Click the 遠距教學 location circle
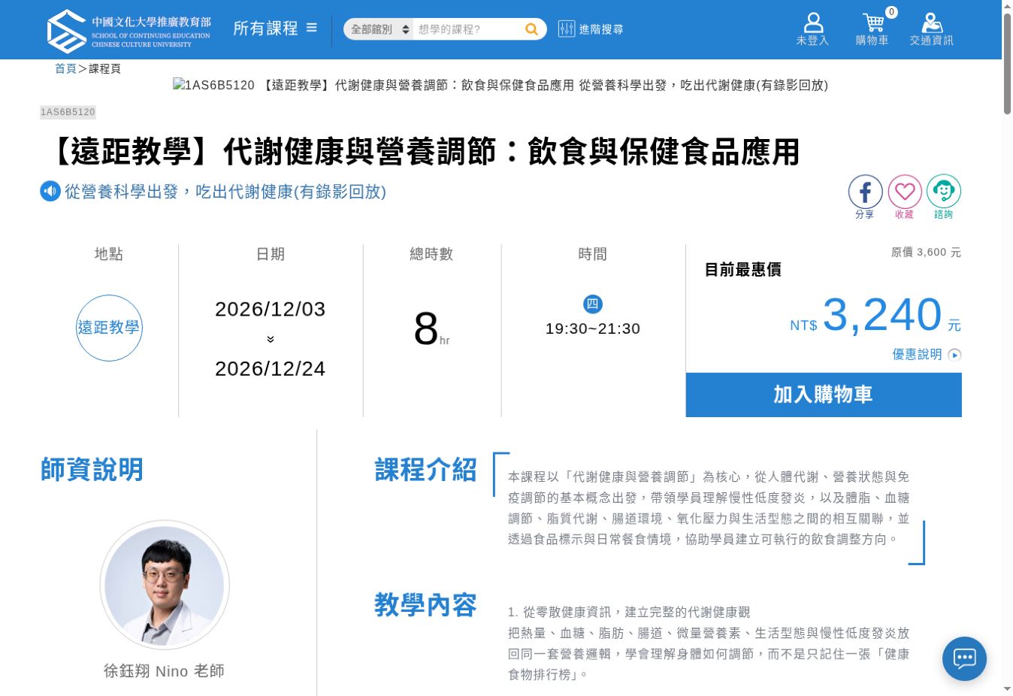Viewport: 1013px width, 696px height. coord(109,328)
